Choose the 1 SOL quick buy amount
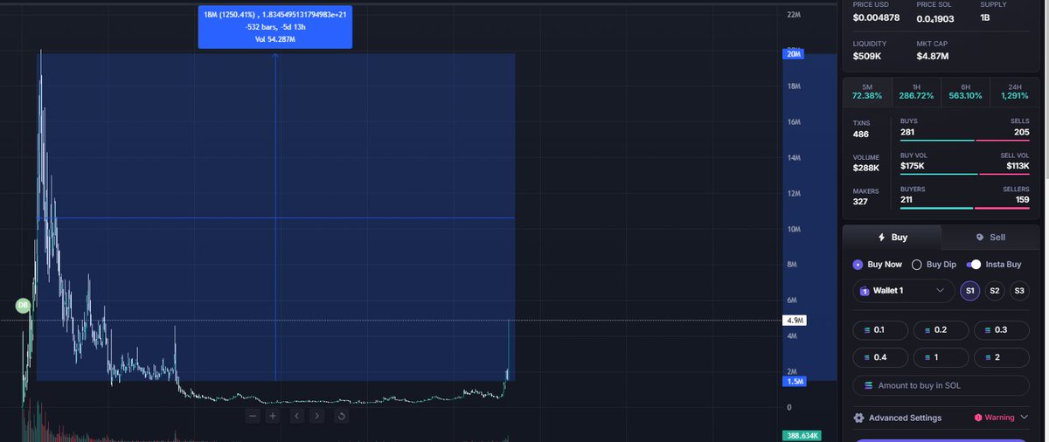1049x442 pixels. coord(941,357)
